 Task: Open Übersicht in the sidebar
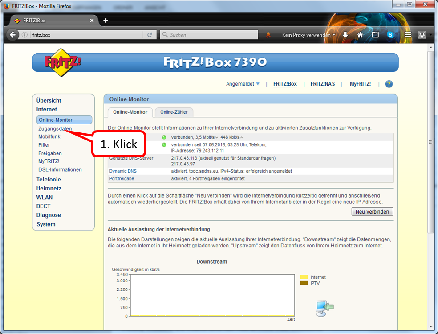[49, 100]
